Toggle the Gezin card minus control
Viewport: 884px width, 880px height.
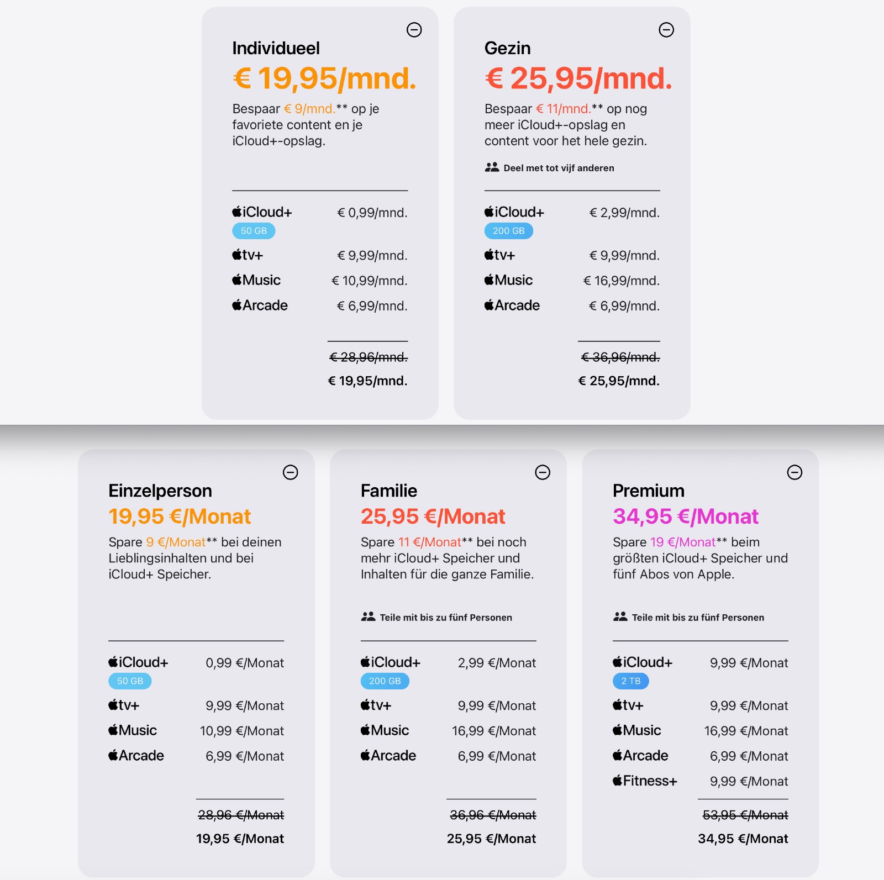click(665, 29)
